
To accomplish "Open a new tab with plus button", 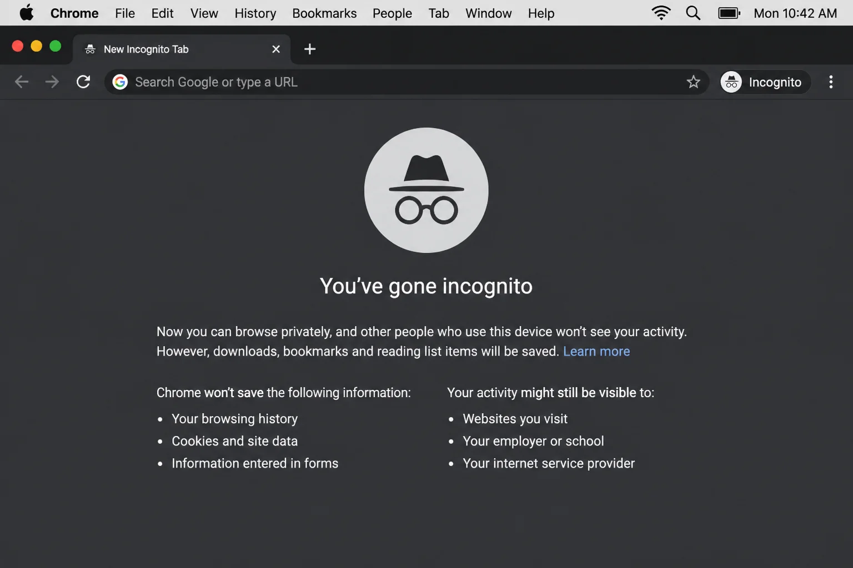I will pos(310,49).
